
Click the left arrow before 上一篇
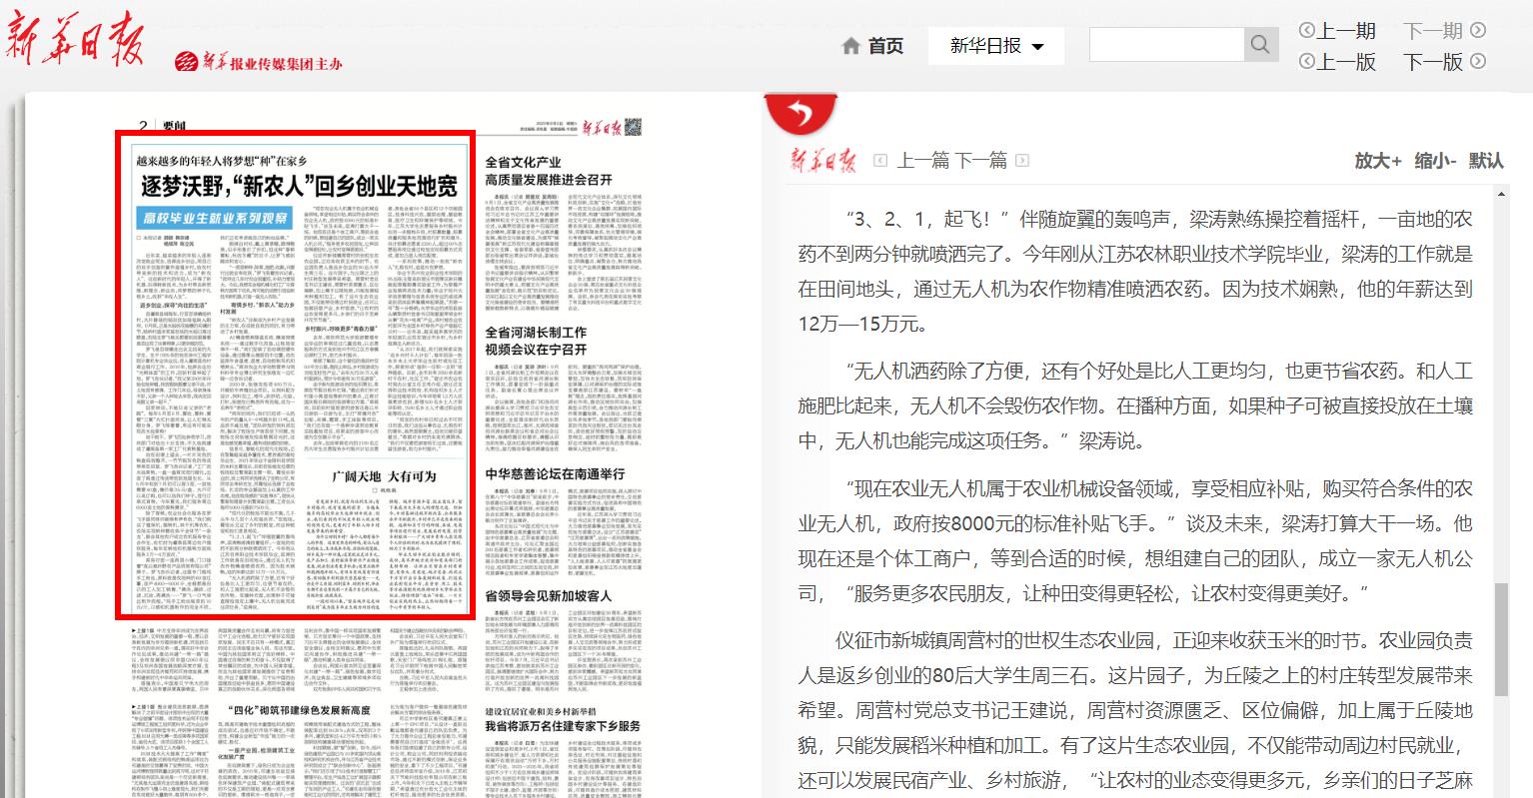880,160
